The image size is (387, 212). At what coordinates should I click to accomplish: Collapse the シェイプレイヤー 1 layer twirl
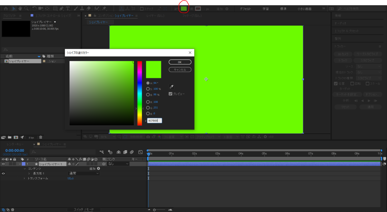20,164
